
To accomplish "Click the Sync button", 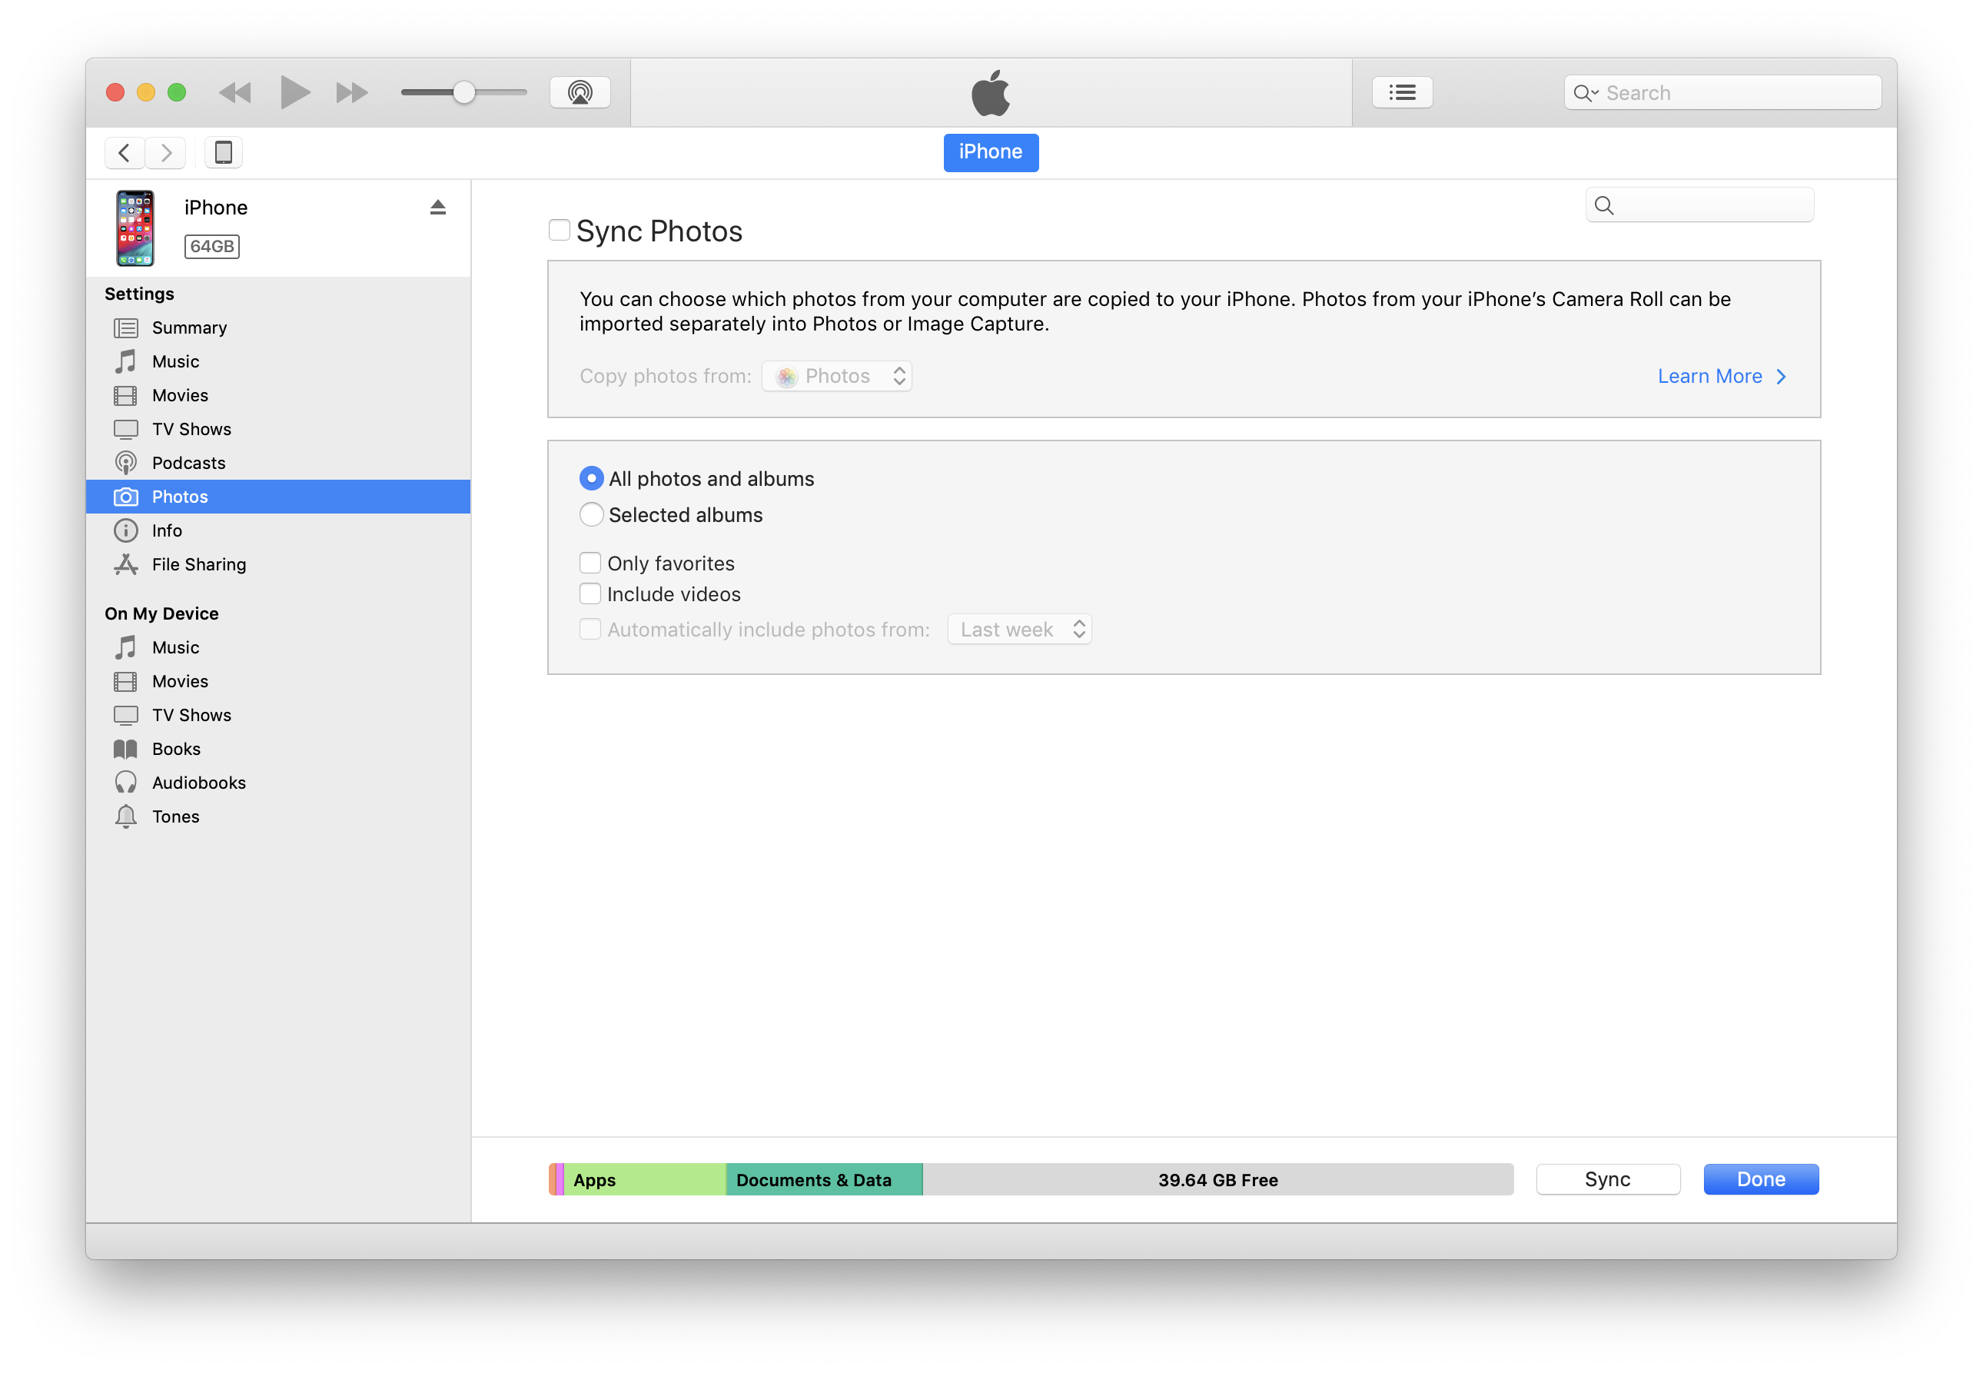I will pyautogui.click(x=1608, y=1179).
